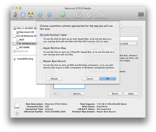Click the NO NAME volume icon

[x=17, y=47]
